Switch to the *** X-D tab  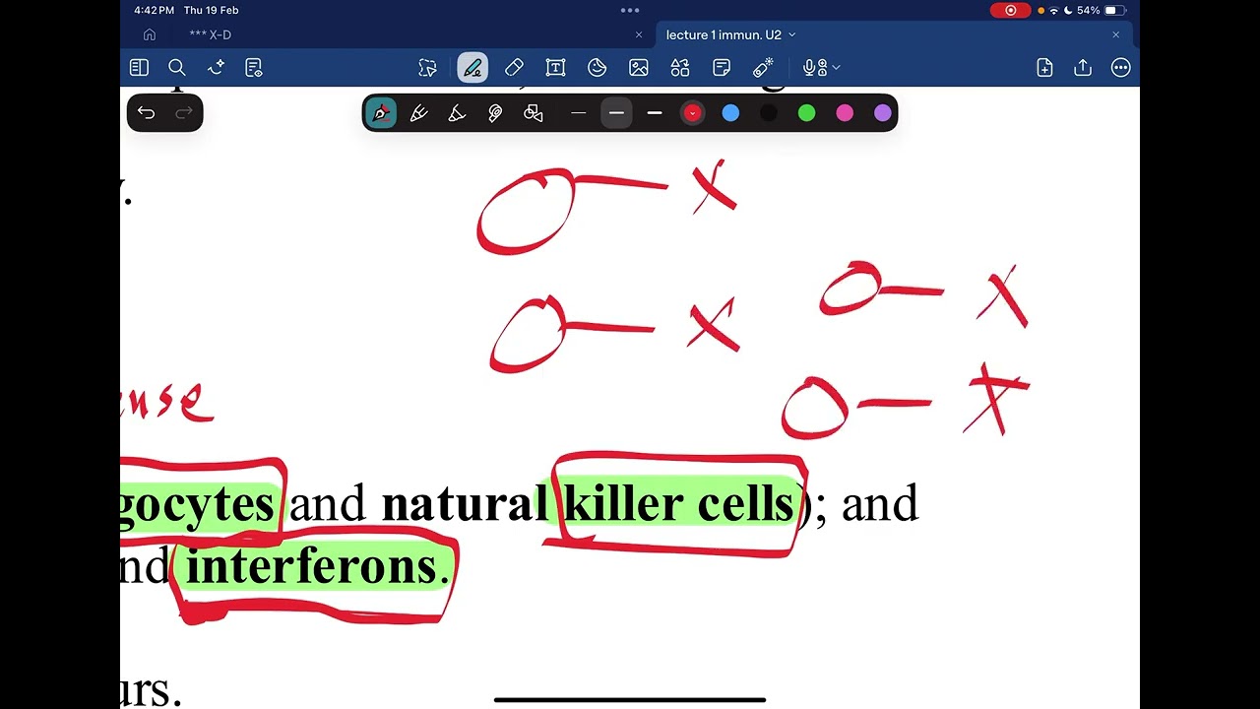(x=211, y=34)
